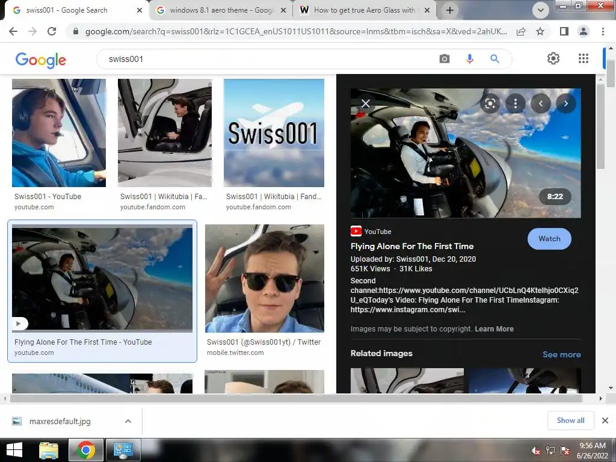Screen dimensions: 616x462
Task: Bookmark this page with the star icon
Action: [x=540, y=31]
